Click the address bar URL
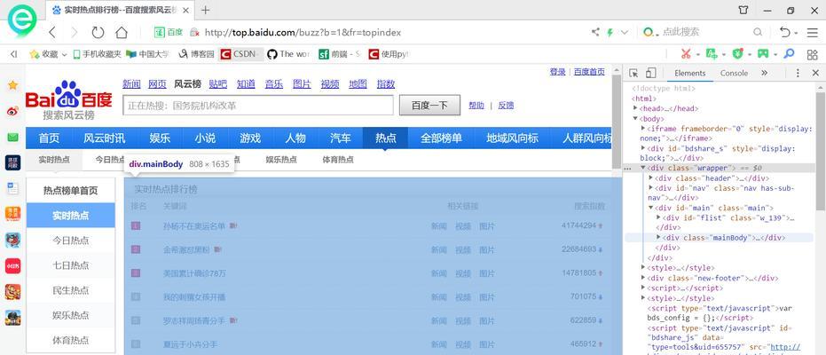This screenshot has height=355, width=826. pos(303,33)
